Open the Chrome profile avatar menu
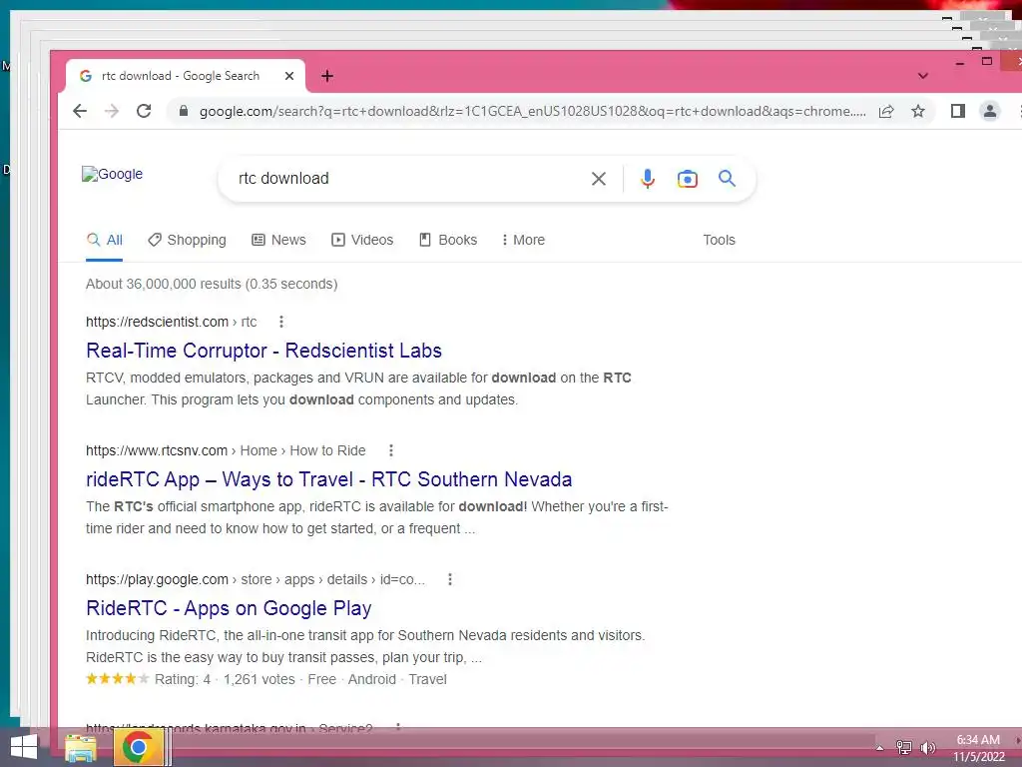This screenshot has height=767, width=1022. point(989,111)
